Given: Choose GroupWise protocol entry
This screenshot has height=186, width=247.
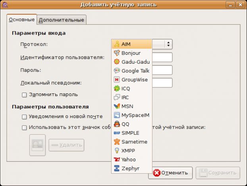Looking at the screenshot, I should point(132,79).
